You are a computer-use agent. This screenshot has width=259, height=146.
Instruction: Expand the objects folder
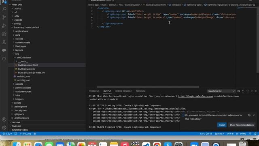[x=19, y=84]
